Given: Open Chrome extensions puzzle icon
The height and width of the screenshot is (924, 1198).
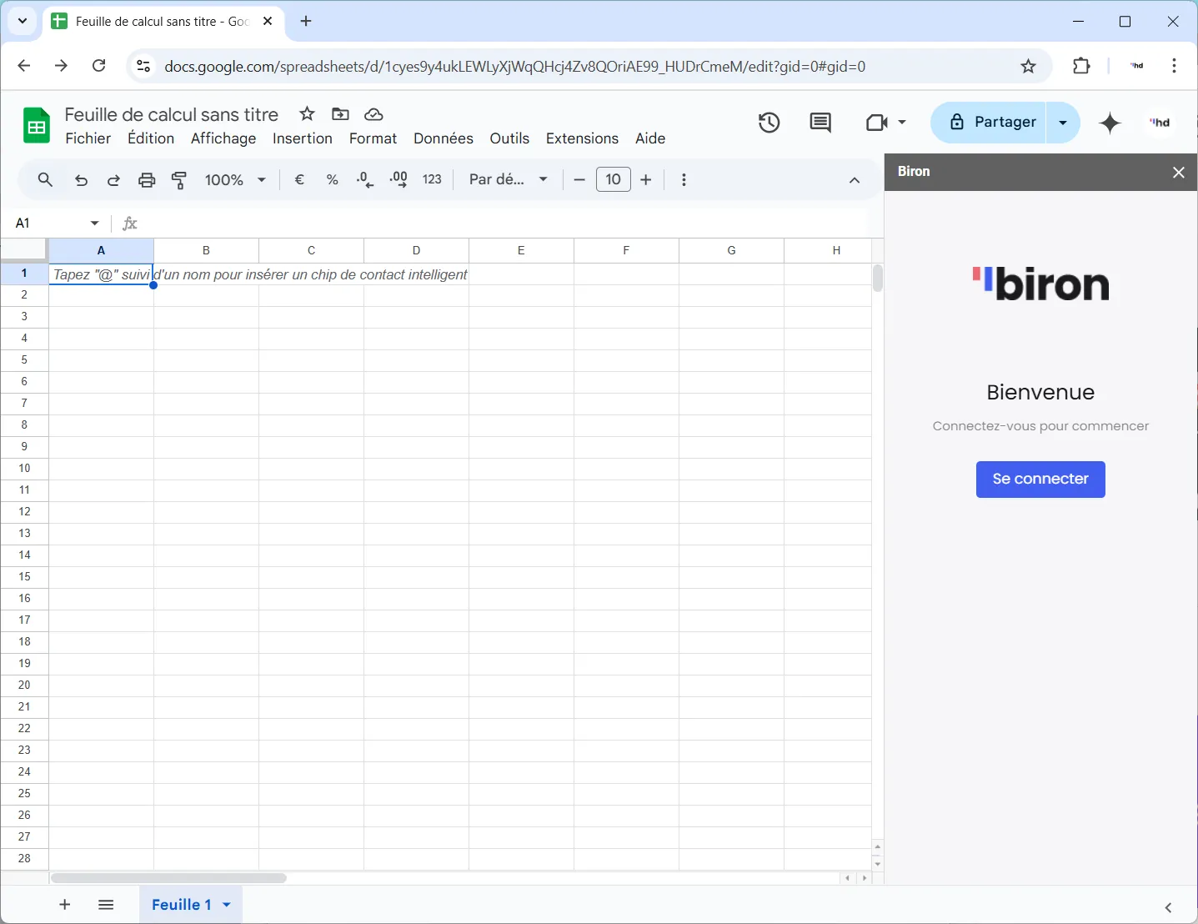Looking at the screenshot, I should click(1081, 66).
